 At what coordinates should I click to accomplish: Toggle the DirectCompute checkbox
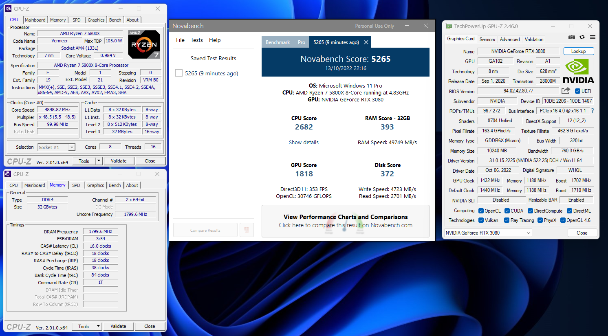pyautogui.click(x=530, y=211)
